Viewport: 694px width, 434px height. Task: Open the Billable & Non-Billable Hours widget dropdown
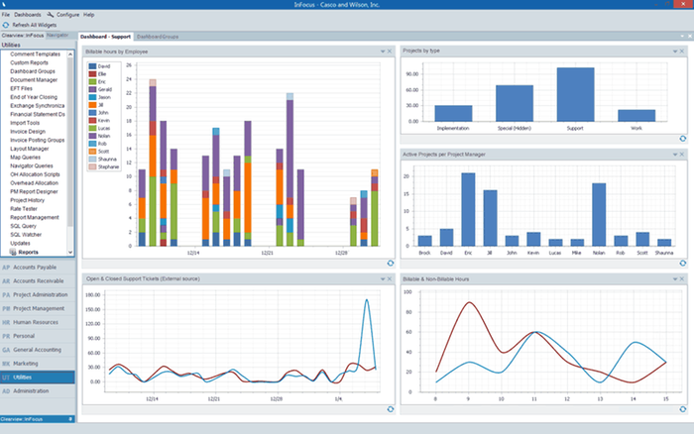click(x=676, y=280)
